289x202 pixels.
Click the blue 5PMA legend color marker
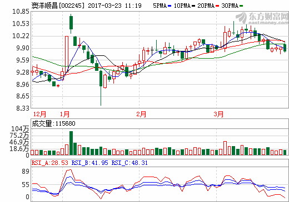click(x=170, y=6)
